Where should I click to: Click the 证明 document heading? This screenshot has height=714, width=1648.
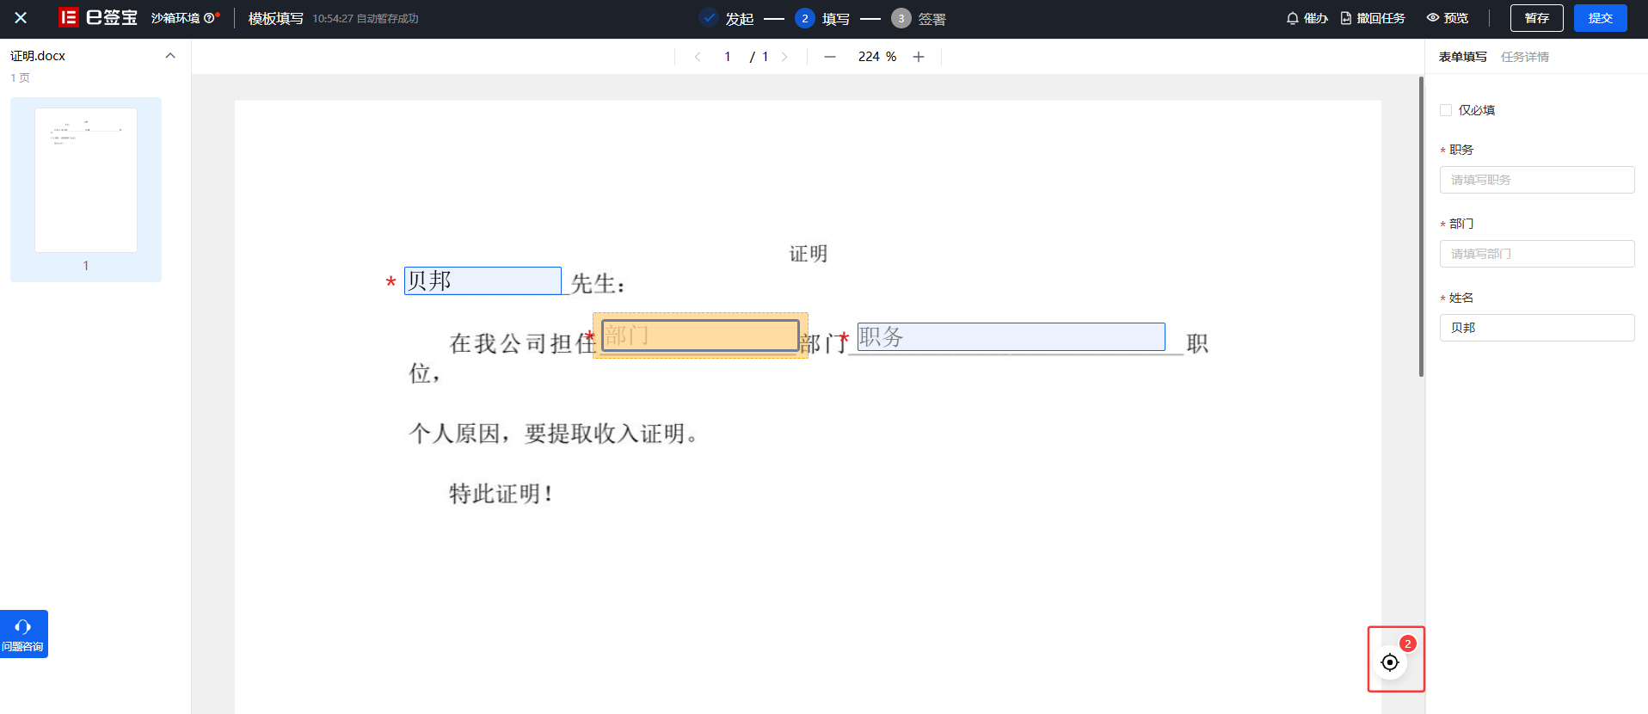pyautogui.click(x=809, y=254)
